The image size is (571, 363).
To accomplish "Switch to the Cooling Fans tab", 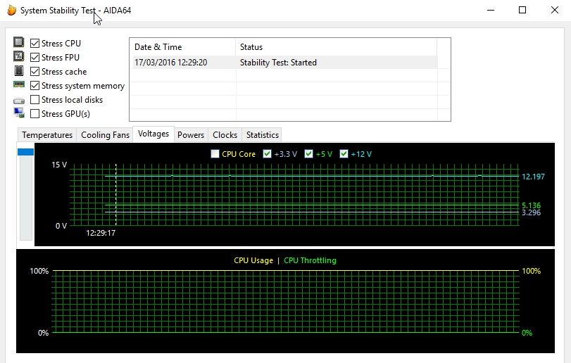I will coord(105,135).
